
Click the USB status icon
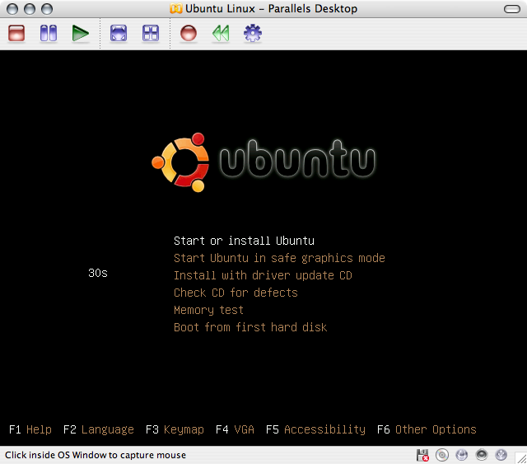pyautogui.click(x=501, y=455)
